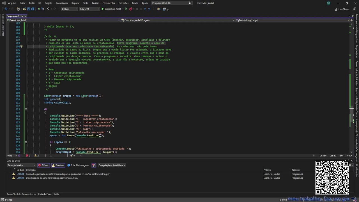
Task: Click the lightbulb quick actions icon
Action: (x=21, y=47)
